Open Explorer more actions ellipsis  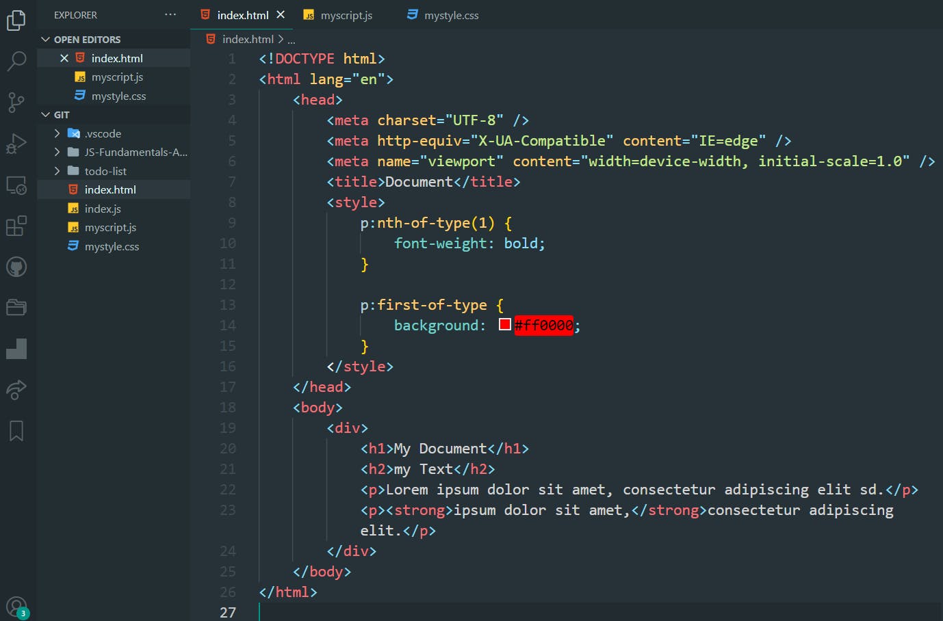(170, 14)
